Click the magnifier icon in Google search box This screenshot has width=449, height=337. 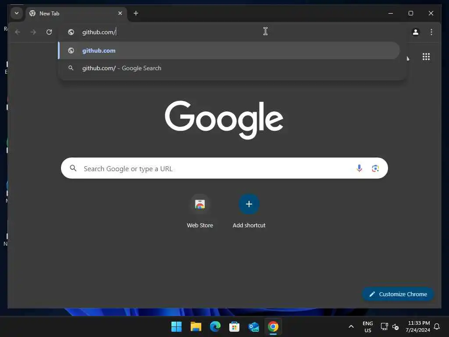(x=73, y=168)
